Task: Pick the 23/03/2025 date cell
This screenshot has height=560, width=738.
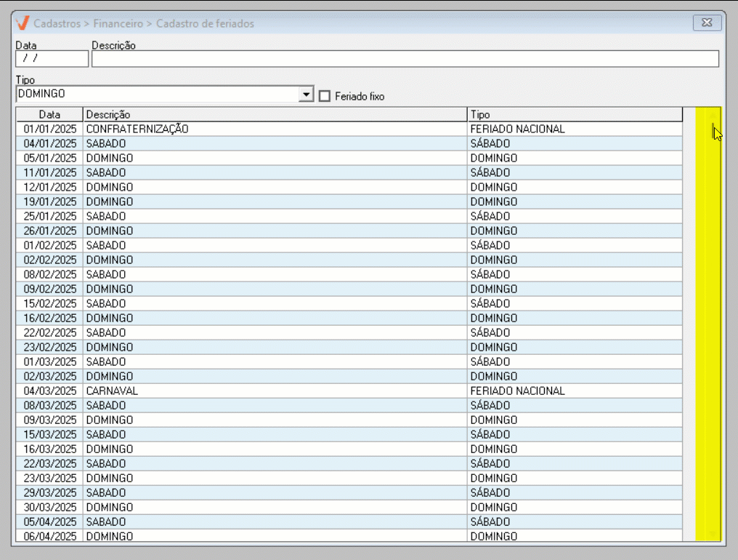Action: pyautogui.click(x=49, y=478)
